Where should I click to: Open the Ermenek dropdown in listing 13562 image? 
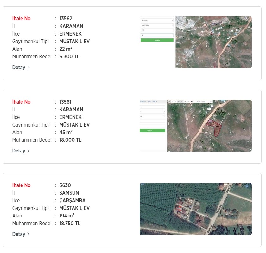click(x=157, y=20)
